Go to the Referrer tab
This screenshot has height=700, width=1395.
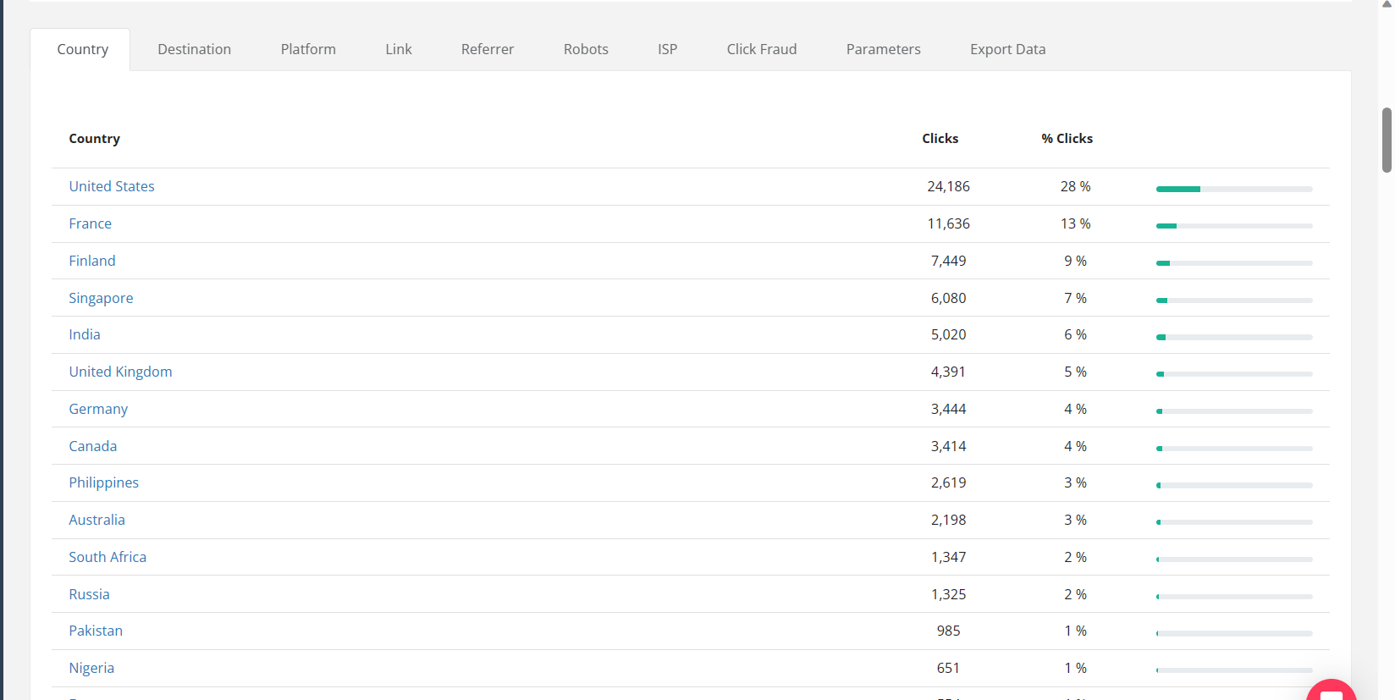coord(487,49)
